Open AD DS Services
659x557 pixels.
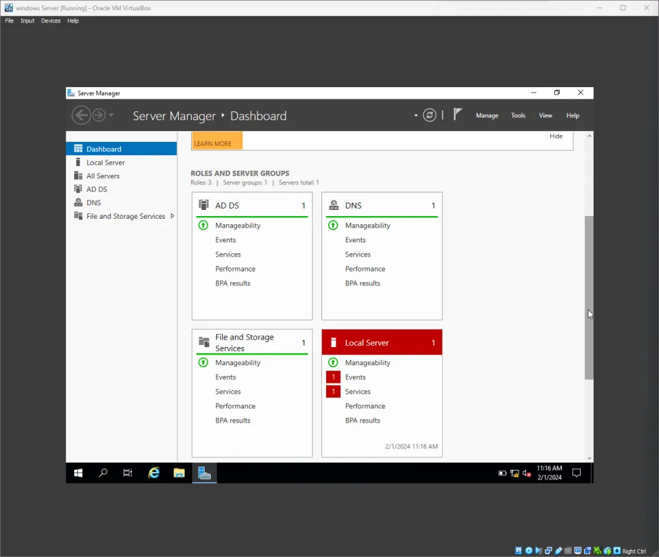(228, 255)
